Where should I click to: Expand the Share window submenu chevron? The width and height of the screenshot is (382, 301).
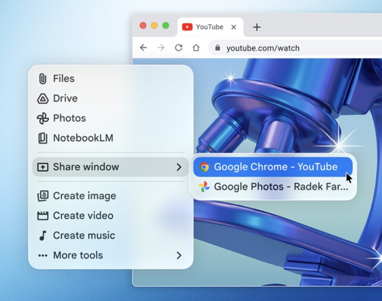coord(179,167)
